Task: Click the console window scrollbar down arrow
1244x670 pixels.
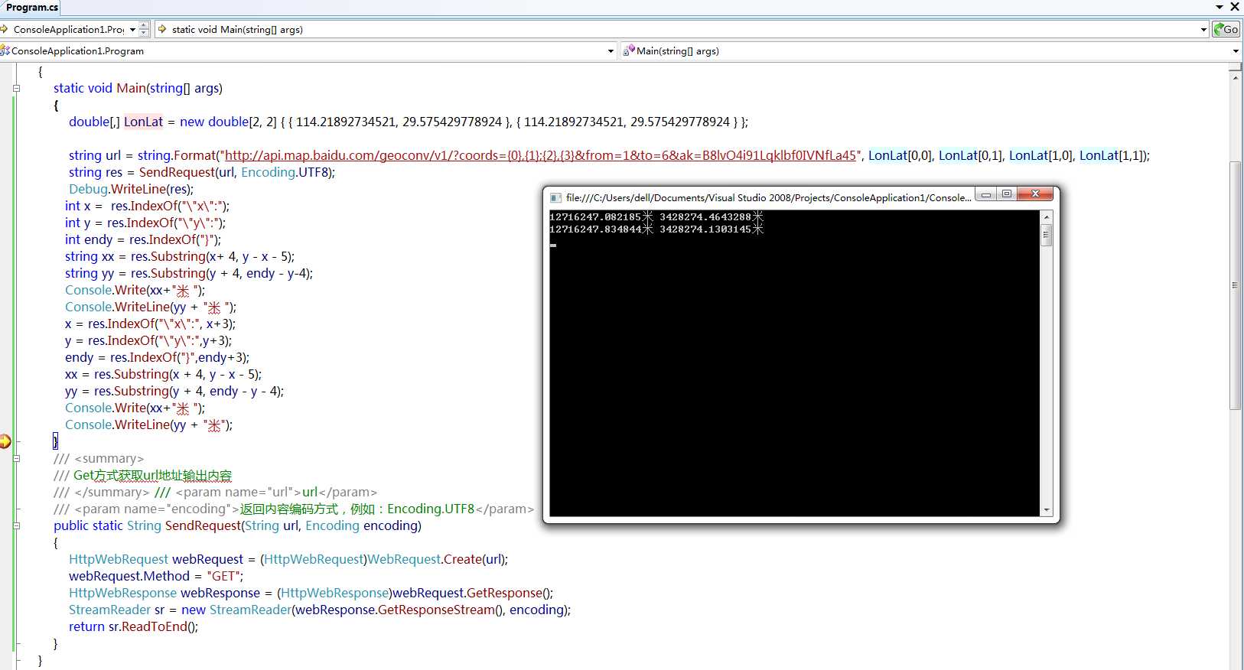Action: tap(1047, 510)
